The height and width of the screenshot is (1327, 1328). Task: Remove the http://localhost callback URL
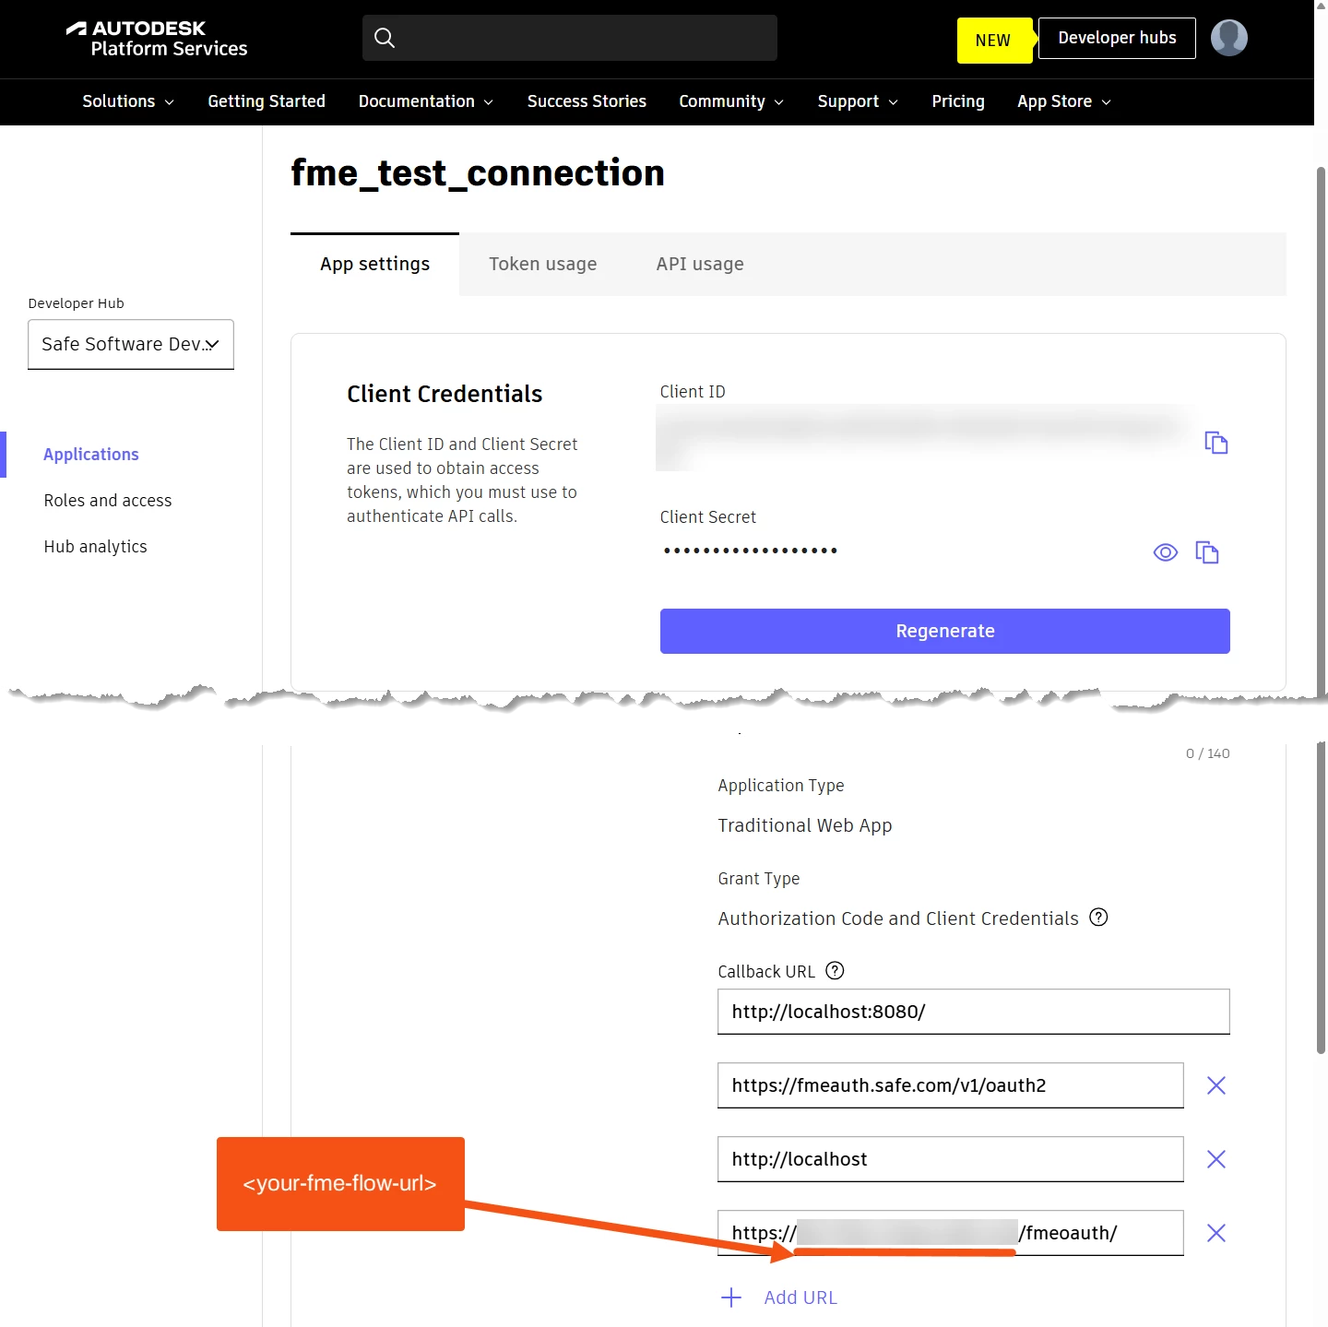coord(1215,1159)
